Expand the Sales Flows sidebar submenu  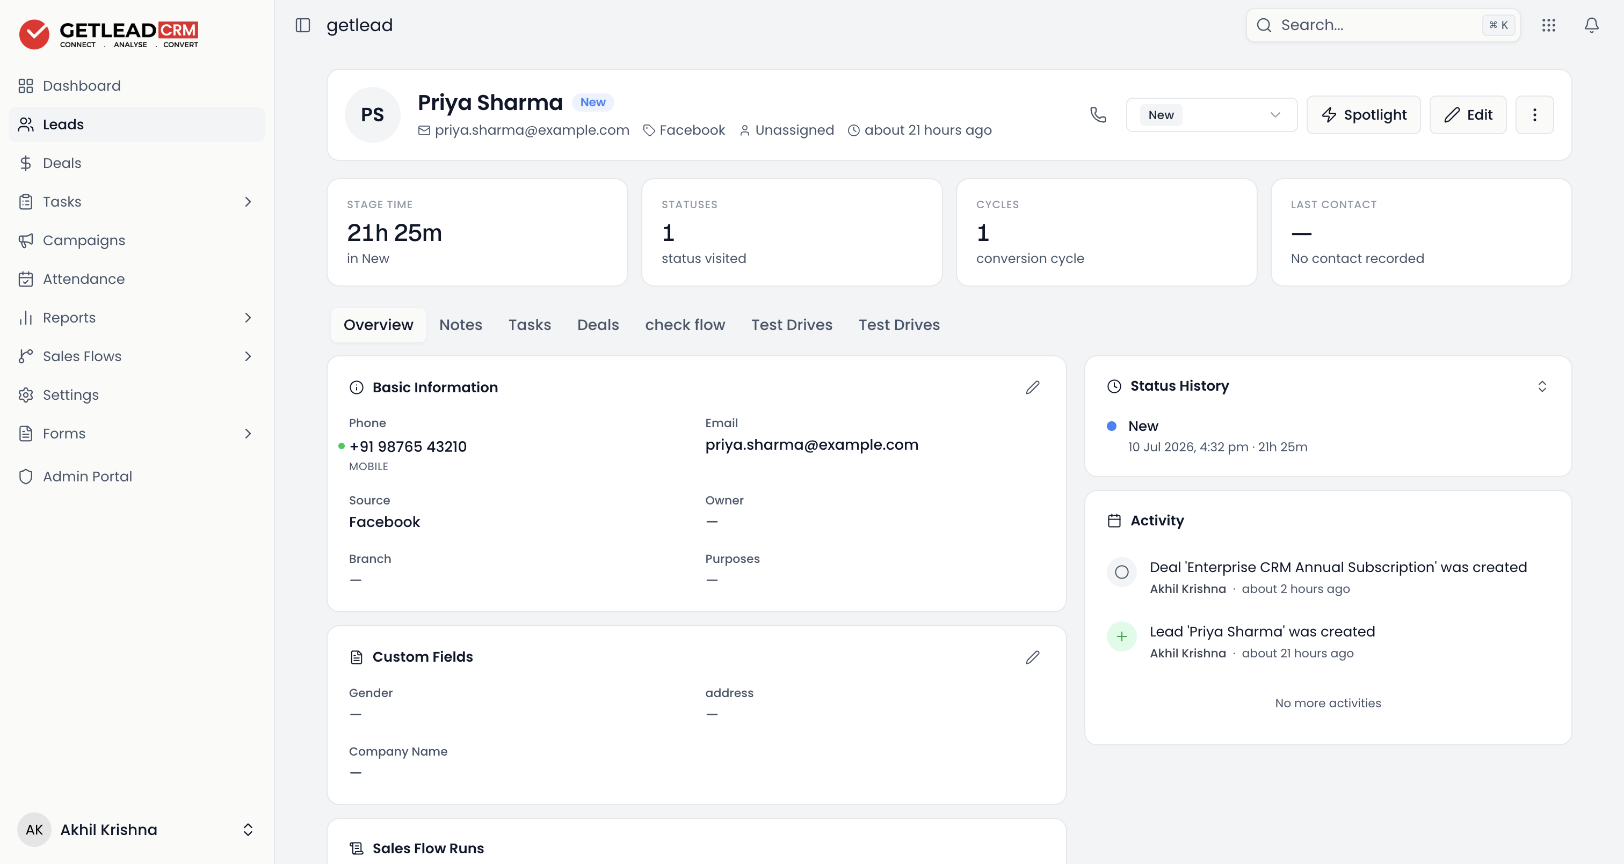(x=248, y=357)
